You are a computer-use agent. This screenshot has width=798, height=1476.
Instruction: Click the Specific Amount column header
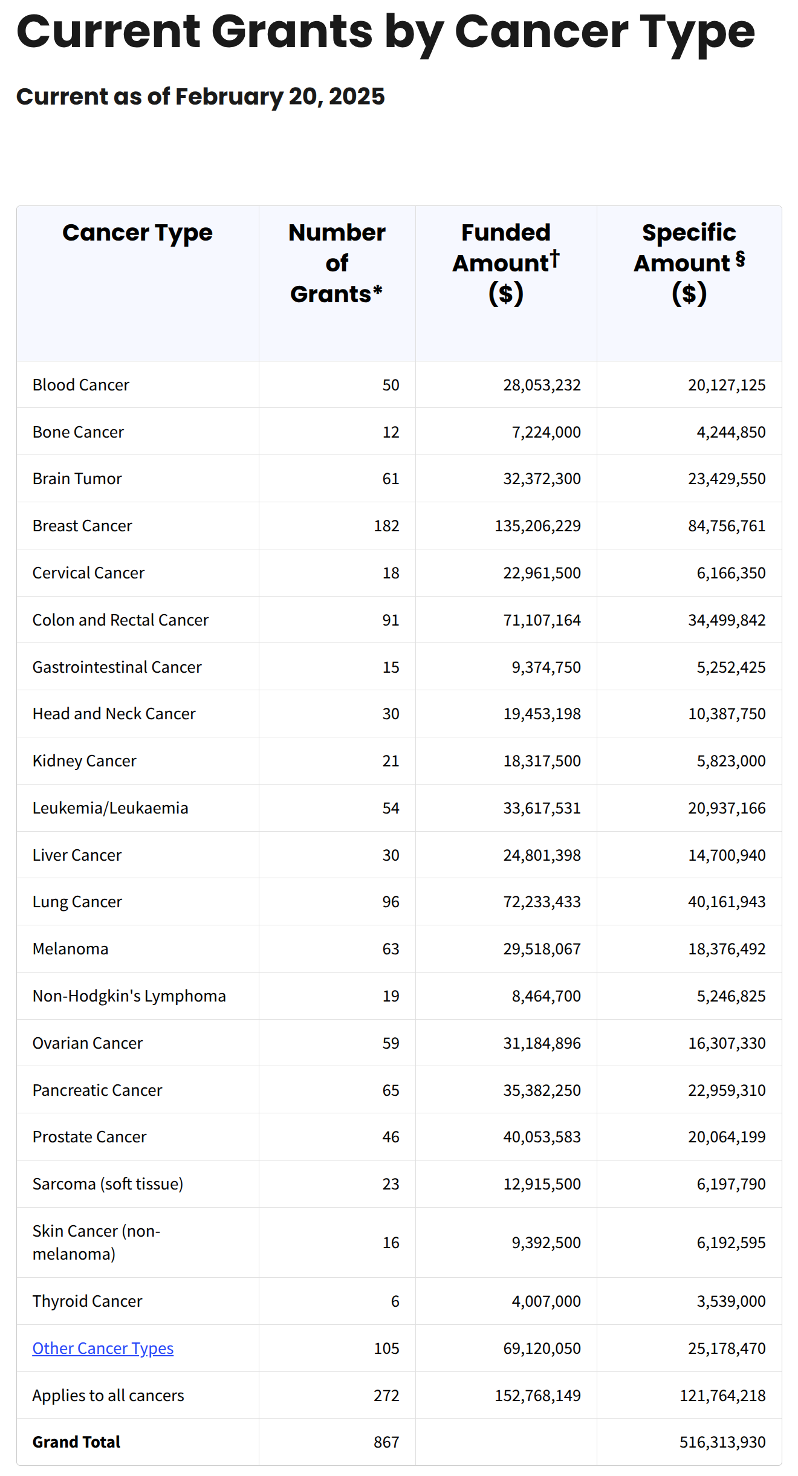tap(689, 263)
